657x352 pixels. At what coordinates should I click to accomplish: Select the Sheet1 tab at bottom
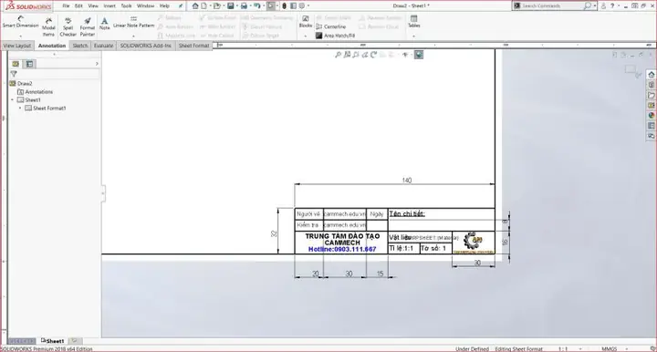[x=53, y=341]
